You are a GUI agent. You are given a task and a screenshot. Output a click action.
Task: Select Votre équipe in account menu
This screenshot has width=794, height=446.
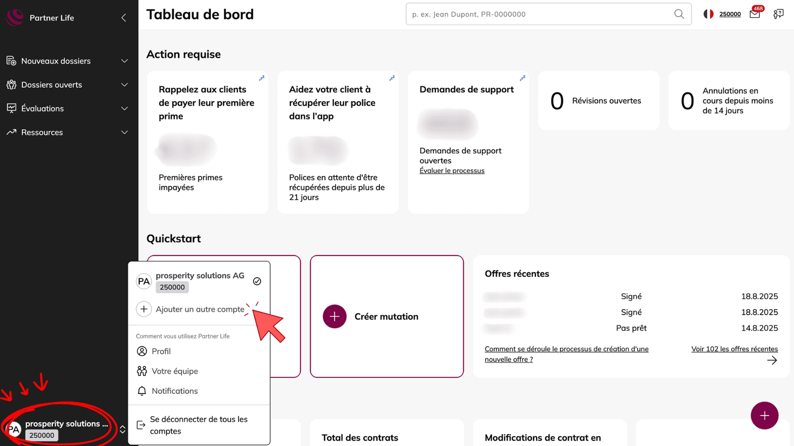[x=174, y=371]
